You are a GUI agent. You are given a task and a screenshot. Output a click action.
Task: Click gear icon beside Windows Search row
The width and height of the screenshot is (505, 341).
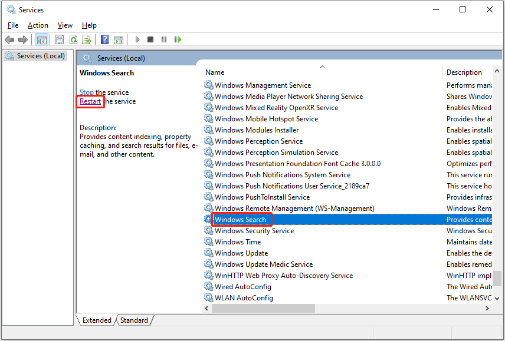pos(208,219)
